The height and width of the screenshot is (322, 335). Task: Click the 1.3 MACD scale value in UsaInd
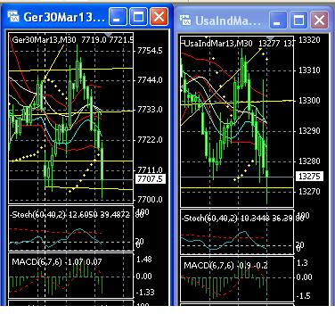302,263
